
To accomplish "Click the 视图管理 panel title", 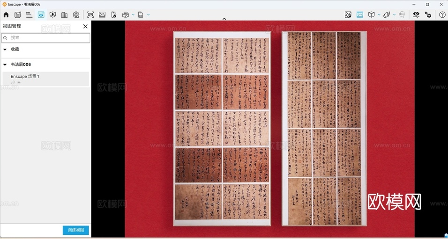I will (x=12, y=26).
